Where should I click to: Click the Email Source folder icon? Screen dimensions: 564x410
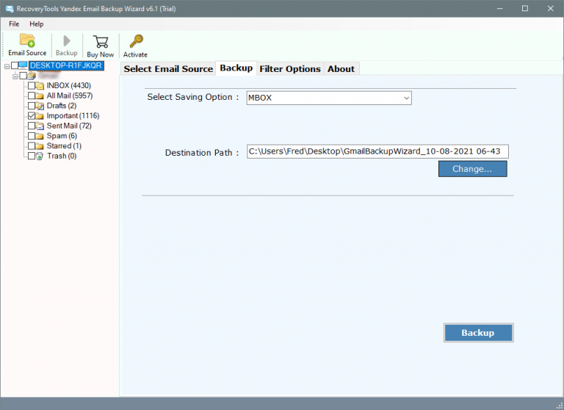27,40
